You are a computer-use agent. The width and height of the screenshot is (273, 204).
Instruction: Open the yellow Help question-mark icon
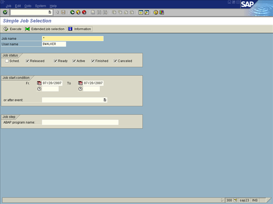tap(156, 12)
